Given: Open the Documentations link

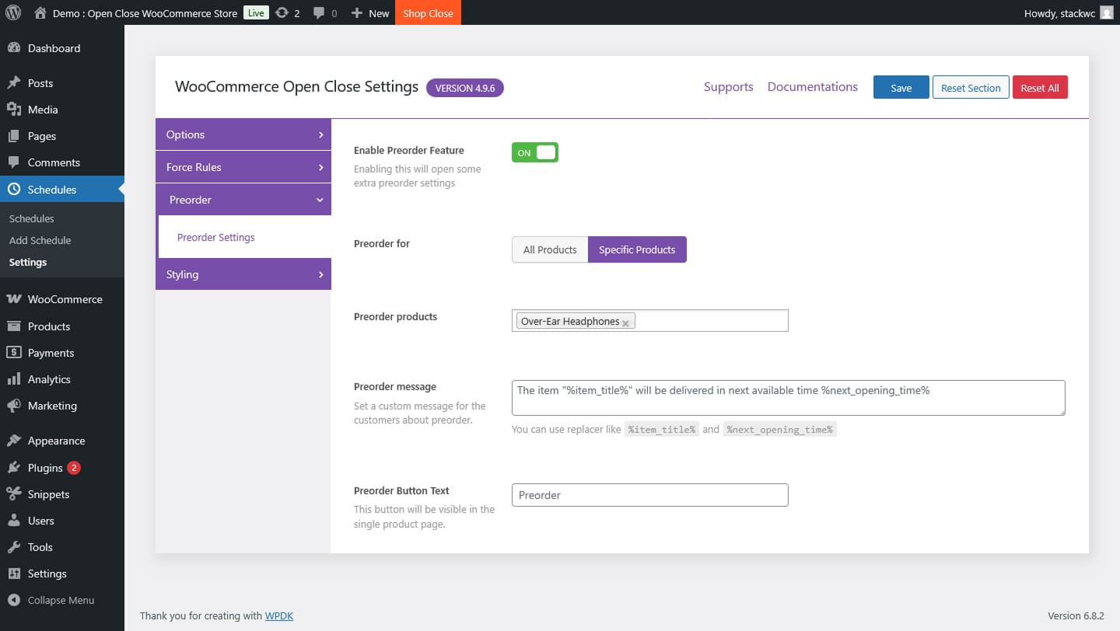Looking at the screenshot, I should click(813, 87).
